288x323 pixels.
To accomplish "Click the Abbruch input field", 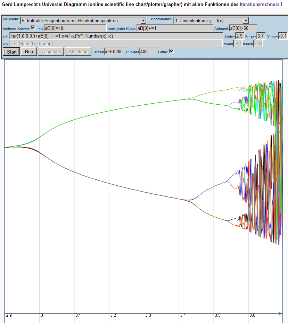I will [x=243, y=29].
